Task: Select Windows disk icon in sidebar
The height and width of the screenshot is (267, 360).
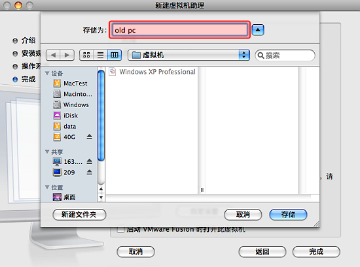Action: (57, 104)
